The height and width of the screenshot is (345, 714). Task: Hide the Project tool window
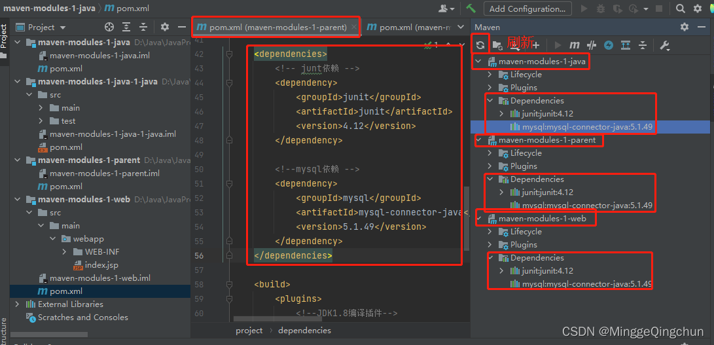tap(182, 27)
